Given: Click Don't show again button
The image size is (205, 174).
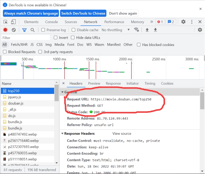Looking at the screenshot, I should pyautogui.click(x=123, y=13).
